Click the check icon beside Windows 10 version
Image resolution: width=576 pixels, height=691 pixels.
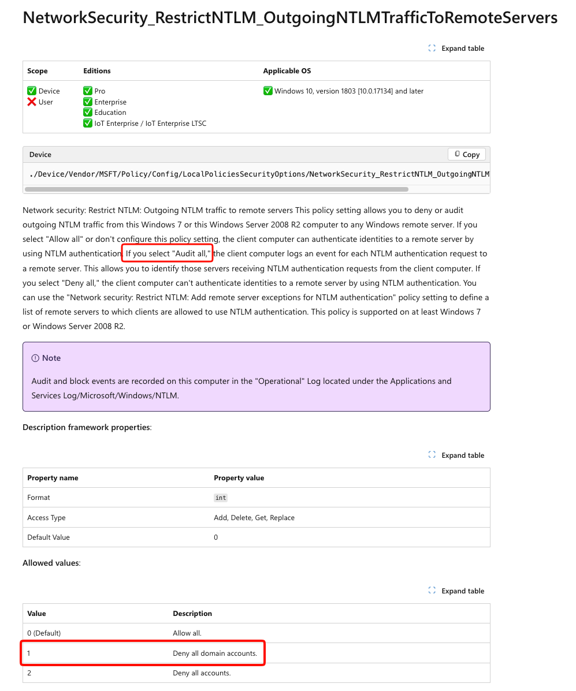[267, 91]
